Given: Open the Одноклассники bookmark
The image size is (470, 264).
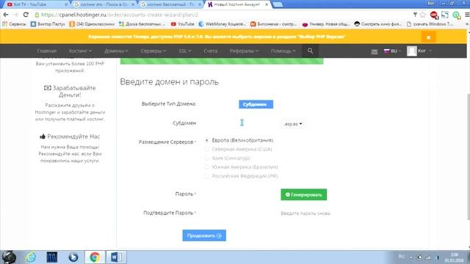Looking at the screenshot, I should (92, 24).
